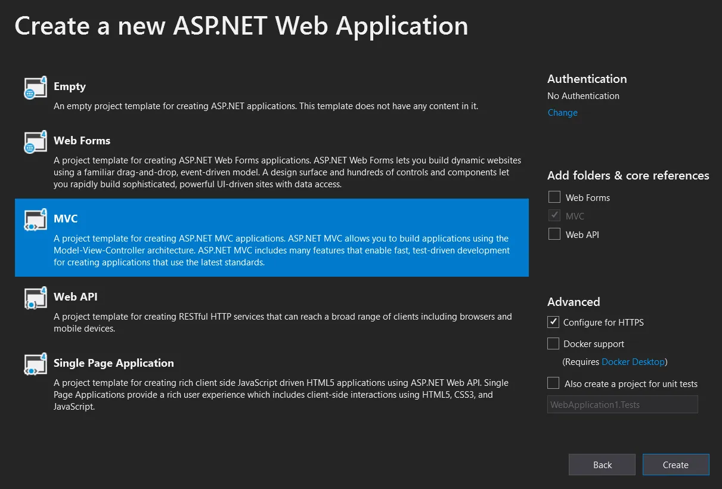
Task: Click the No Authentication status text
Action: click(583, 96)
